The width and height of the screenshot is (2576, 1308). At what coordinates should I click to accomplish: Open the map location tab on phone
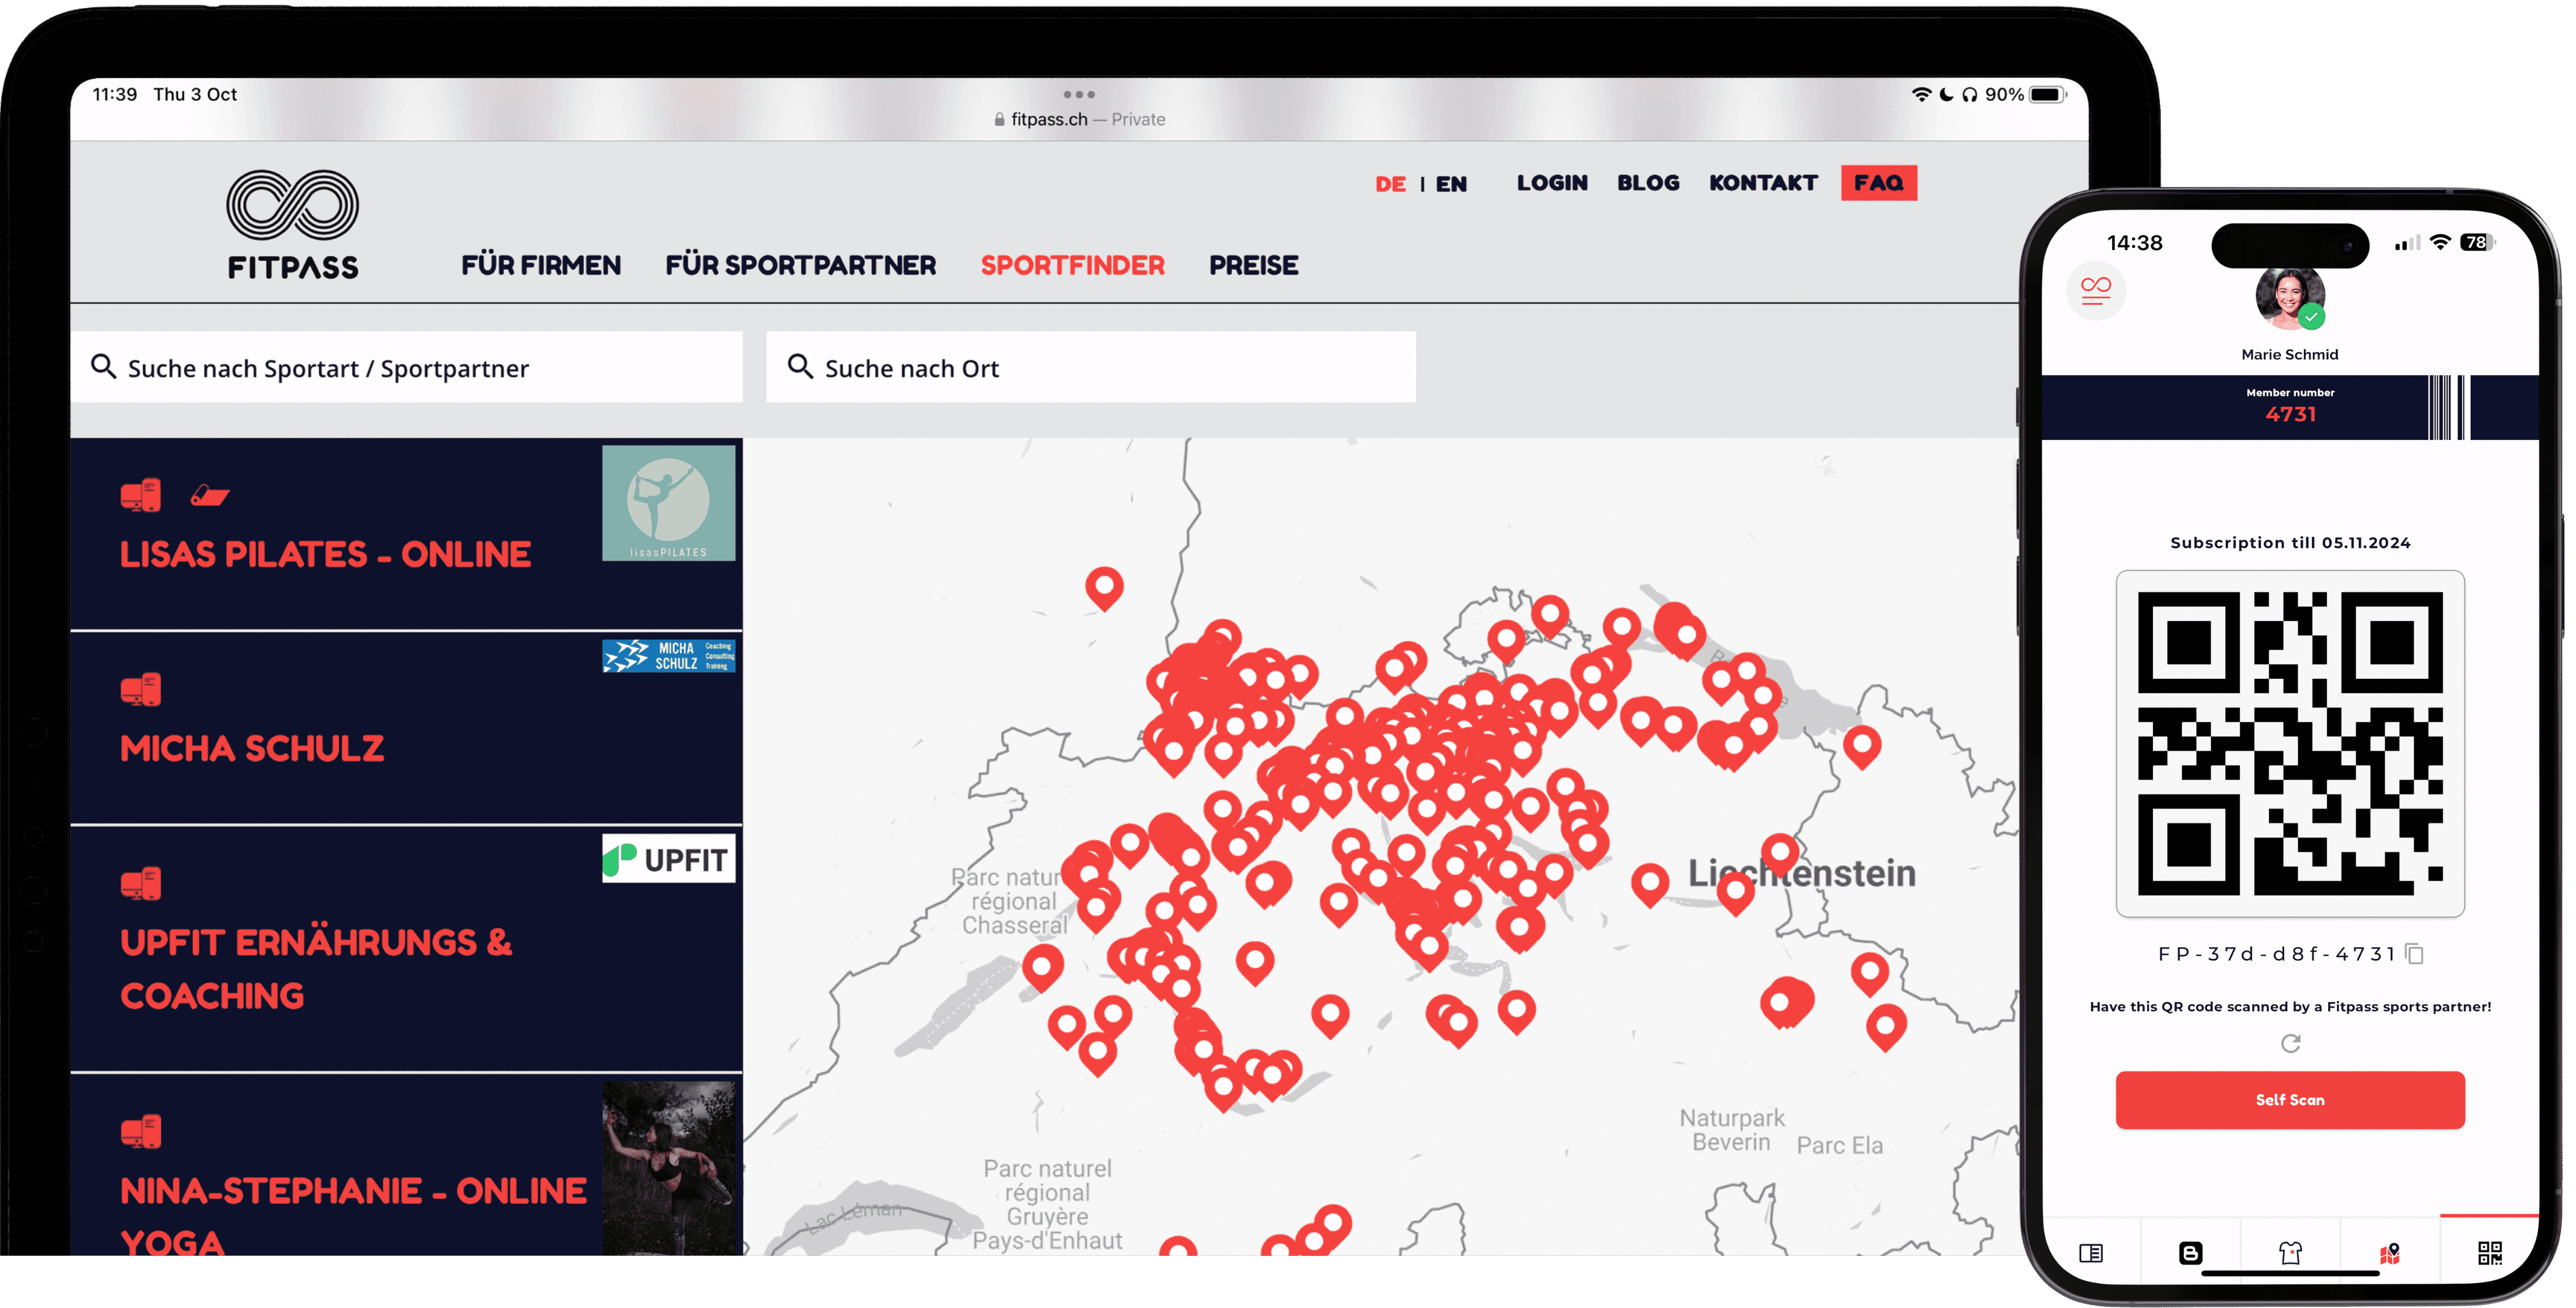click(2390, 1253)
